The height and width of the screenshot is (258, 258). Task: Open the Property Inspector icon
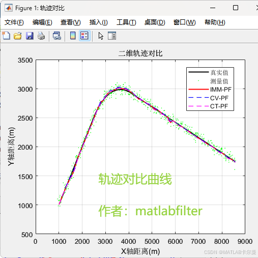point(112,36)
